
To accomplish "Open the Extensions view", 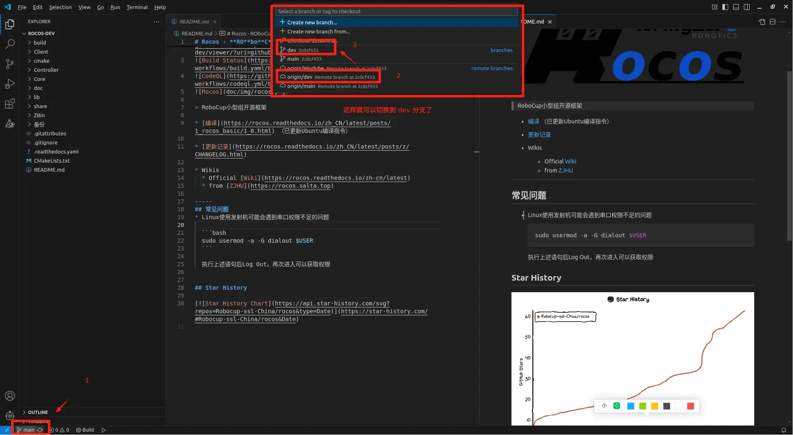I will point(10,104).
